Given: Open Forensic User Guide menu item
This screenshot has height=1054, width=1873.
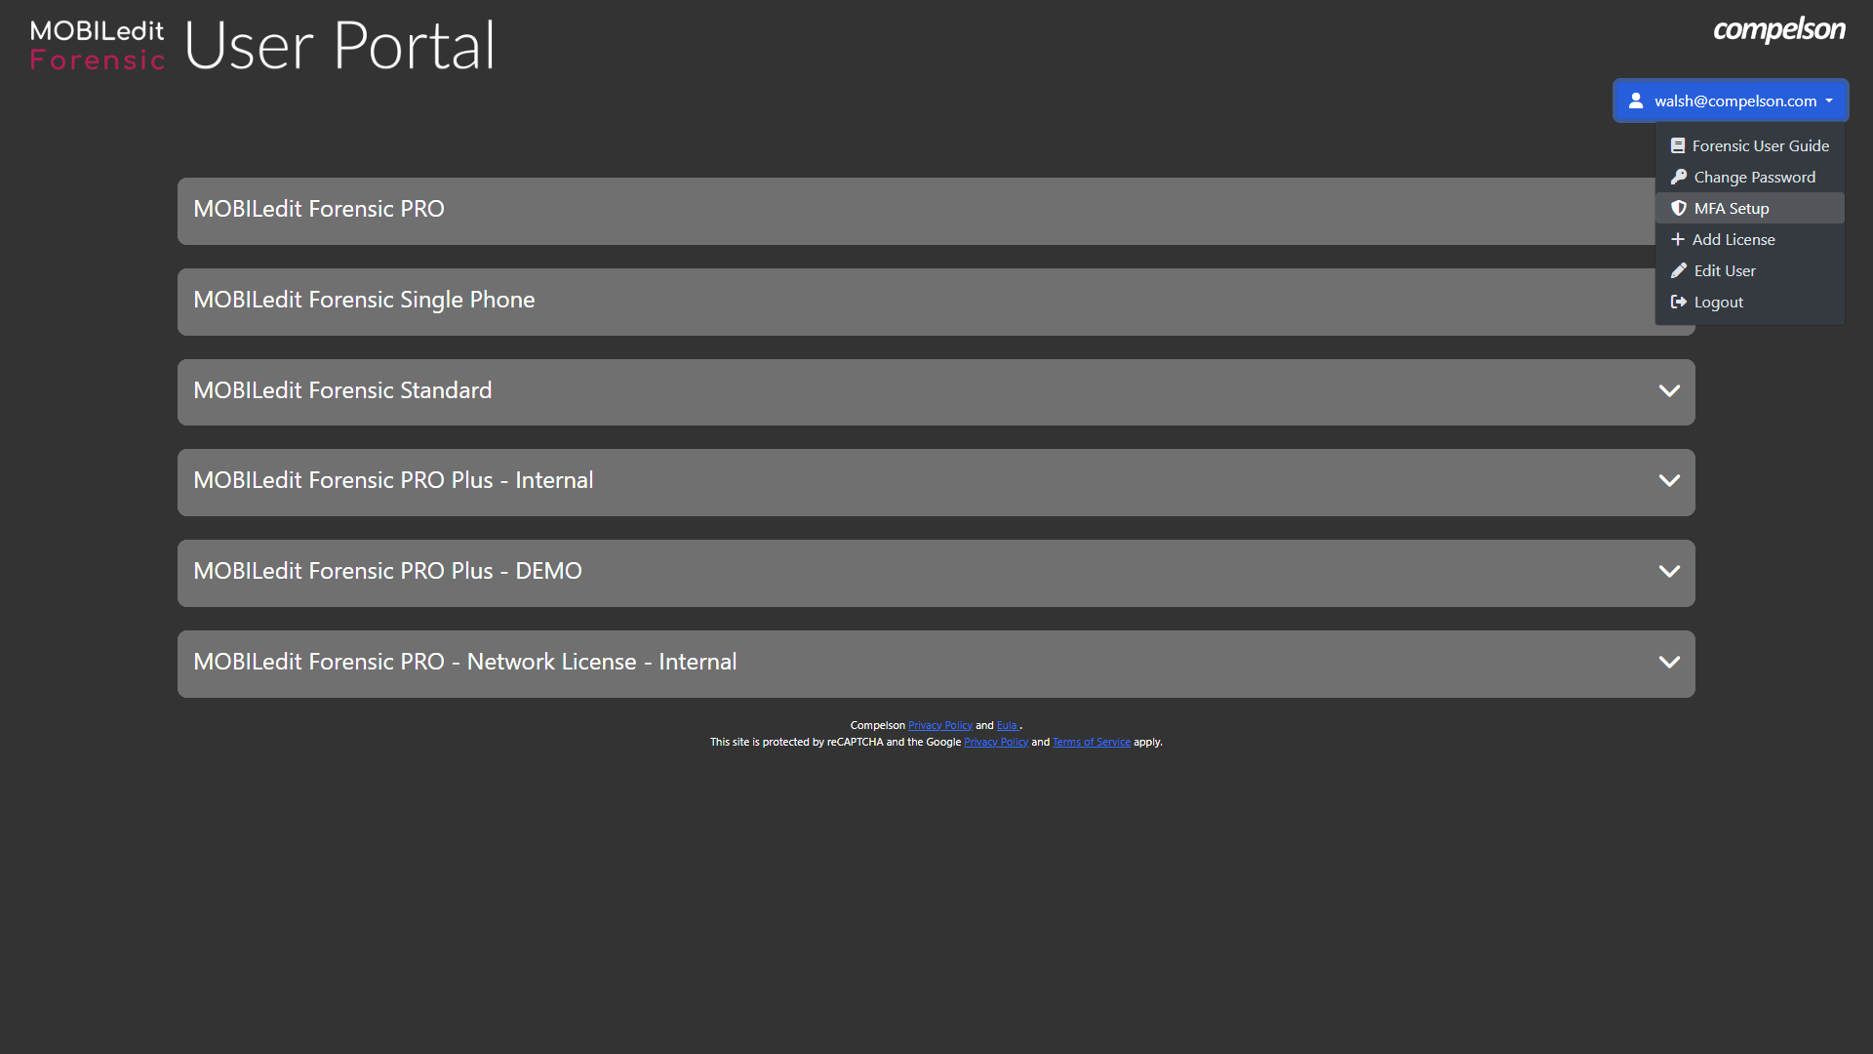Looking at the screenshot, I should [x=1750, y=146].
